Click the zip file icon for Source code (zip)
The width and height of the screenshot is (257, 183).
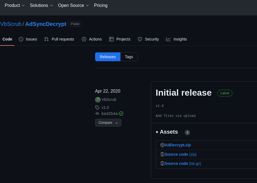pyautogui.click(x=162, y=154)
